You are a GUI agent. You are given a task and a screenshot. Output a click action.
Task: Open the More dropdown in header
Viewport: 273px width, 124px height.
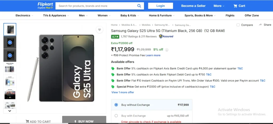219,6
